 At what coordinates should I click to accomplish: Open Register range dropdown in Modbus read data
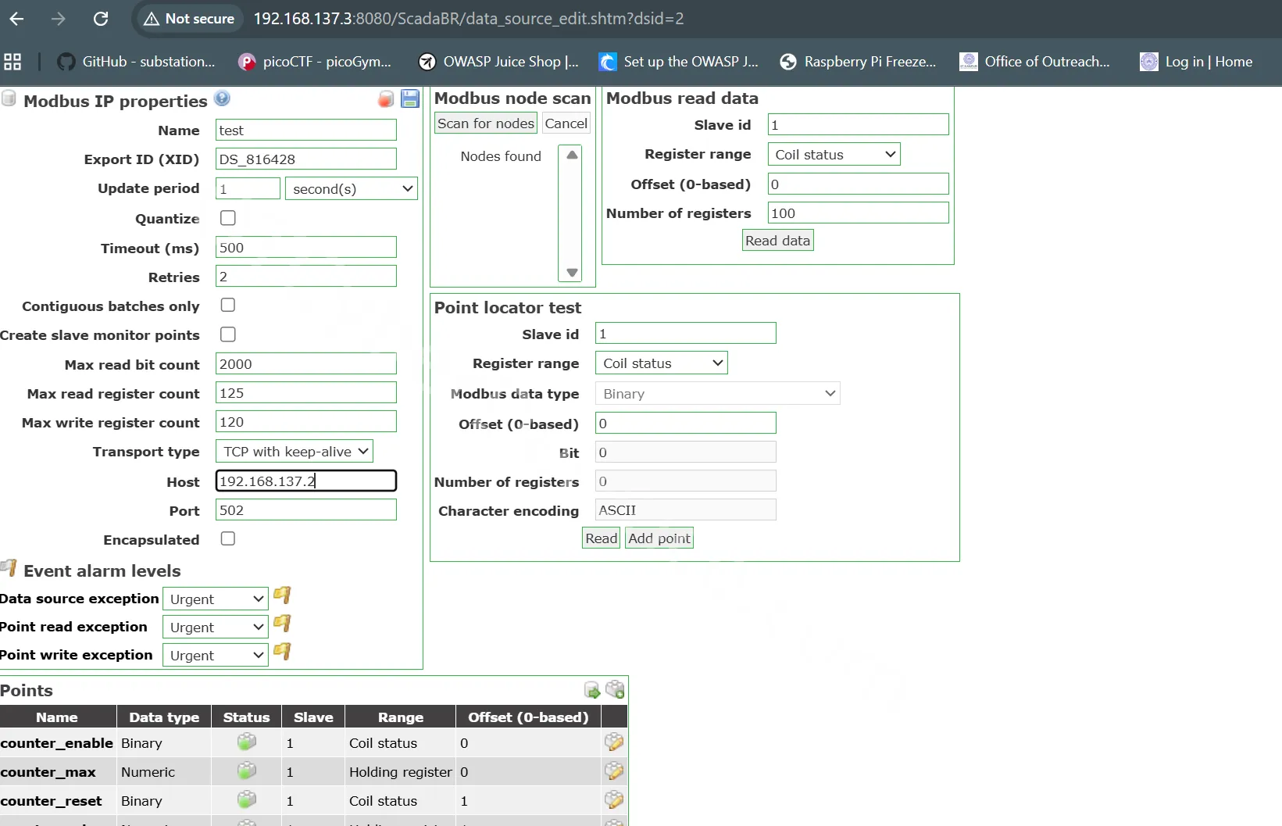click(834, 154)
